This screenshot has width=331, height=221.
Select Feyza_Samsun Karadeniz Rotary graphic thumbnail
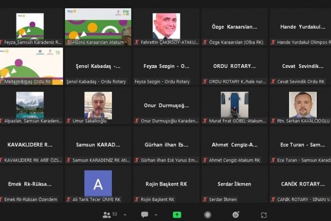30,27
